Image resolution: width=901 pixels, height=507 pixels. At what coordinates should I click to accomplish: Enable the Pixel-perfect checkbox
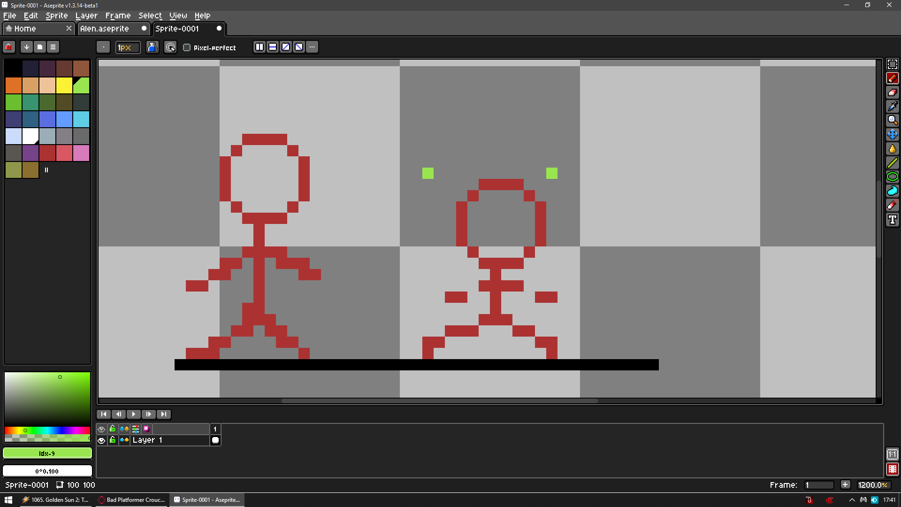tap(187, 47)
